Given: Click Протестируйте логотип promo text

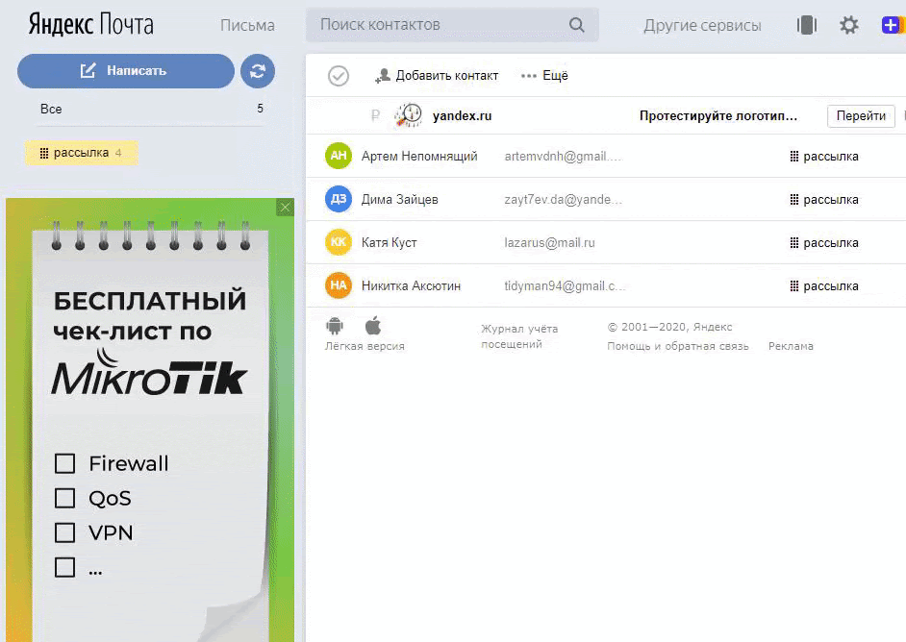Looking at the screenshot, I should point(718,116).
